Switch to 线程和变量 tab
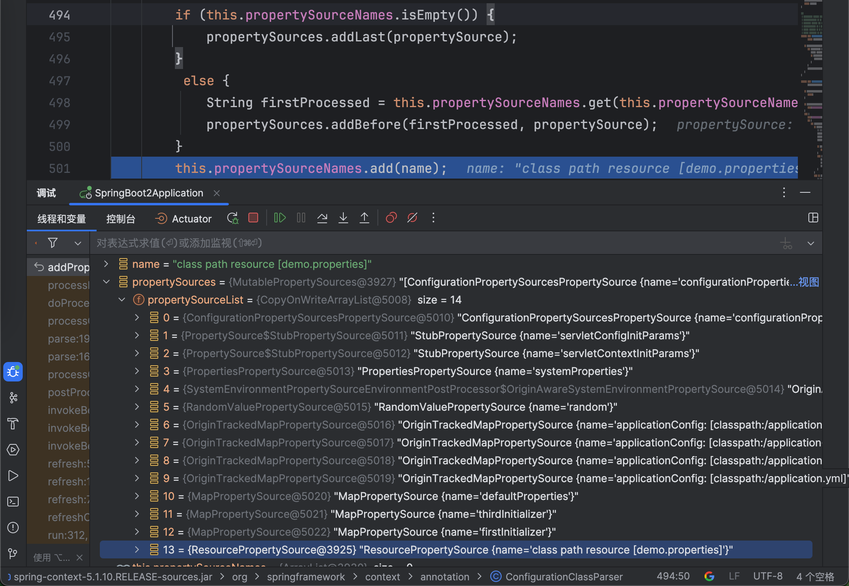The image size is (849, 586). click(x=62, y=219)
